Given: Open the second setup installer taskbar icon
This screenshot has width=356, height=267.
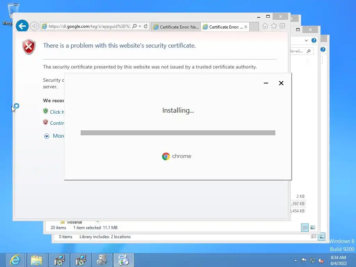Looking at the screenshot, I should 81,260.
